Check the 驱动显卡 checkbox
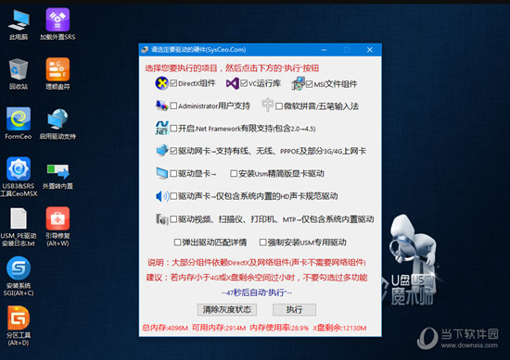 point(173,174)
